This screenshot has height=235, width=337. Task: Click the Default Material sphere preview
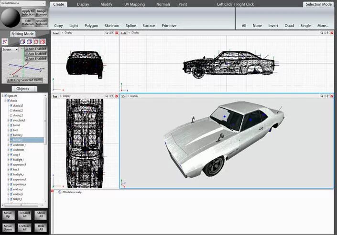10,18
